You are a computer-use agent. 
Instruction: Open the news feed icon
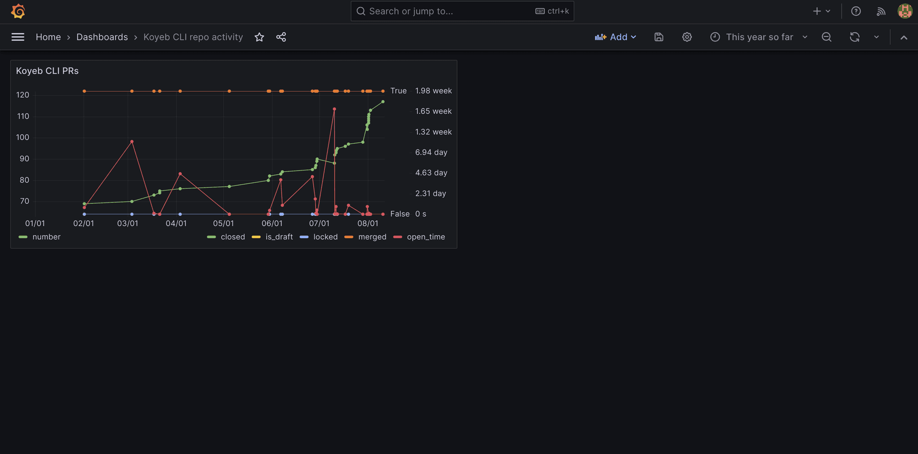pyautogui.click(x=881, y=11)
